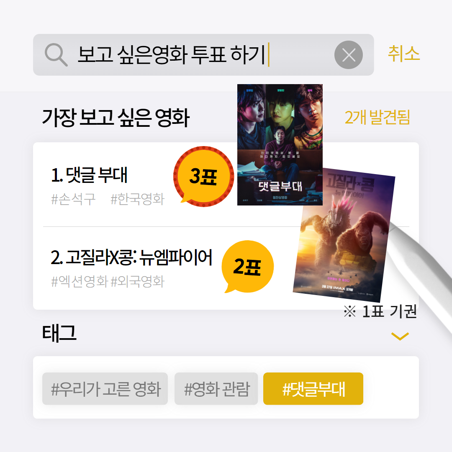
Task: Click the #한국영화 hashtag
Action: click(x=138, y=199)
